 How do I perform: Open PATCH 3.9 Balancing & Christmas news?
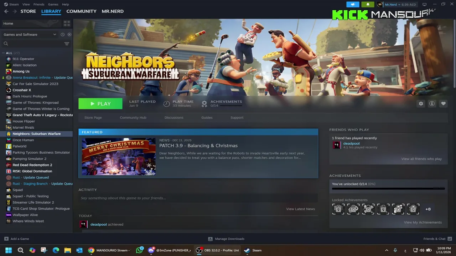(x=198, y=146)
